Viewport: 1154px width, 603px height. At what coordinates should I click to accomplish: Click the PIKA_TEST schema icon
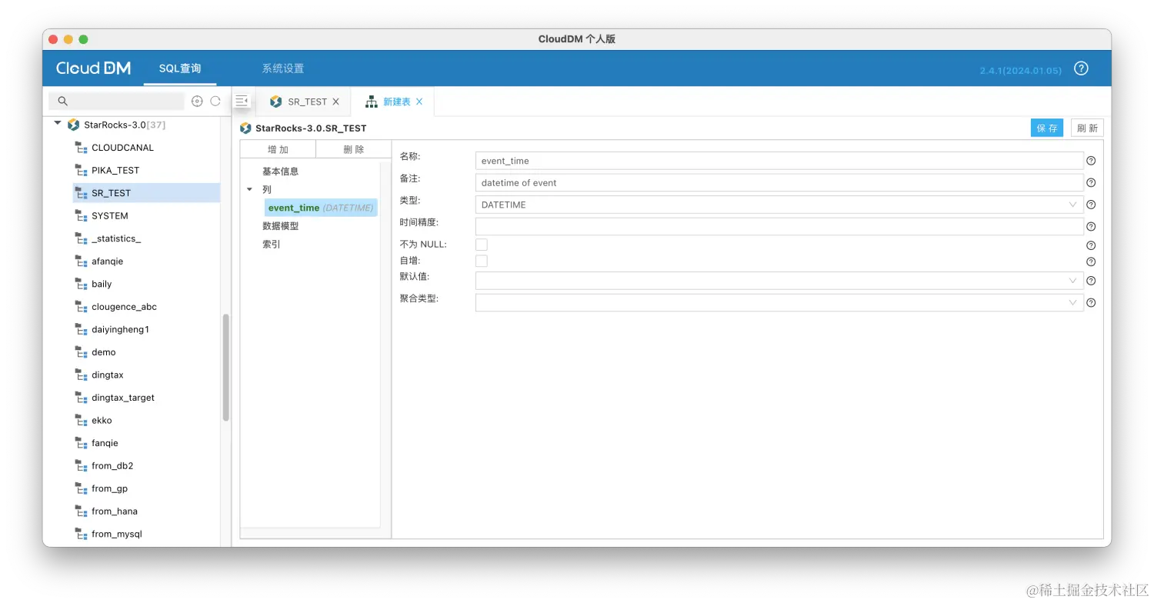coord(81,170)
